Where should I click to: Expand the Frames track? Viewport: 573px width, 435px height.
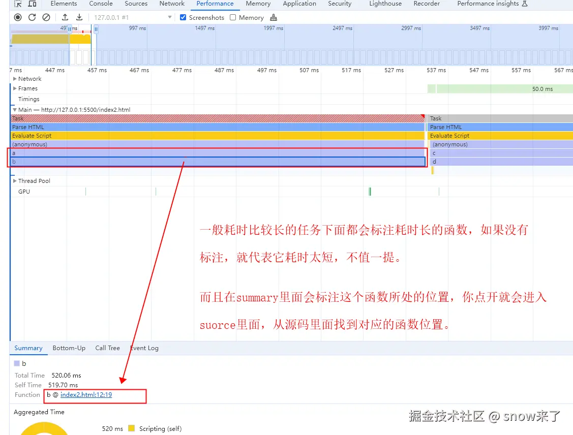(x=15, y=88)
